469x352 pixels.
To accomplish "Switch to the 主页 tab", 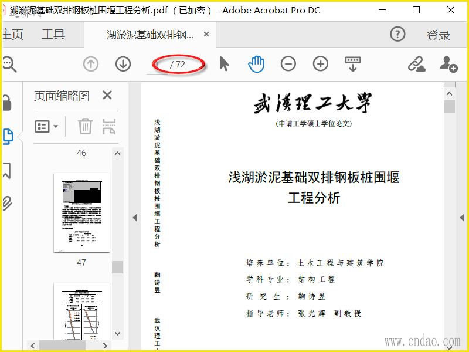I will (12, 34).
